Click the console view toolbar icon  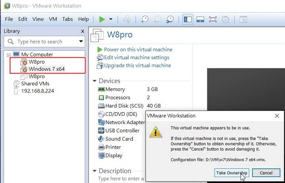point(243,19)
